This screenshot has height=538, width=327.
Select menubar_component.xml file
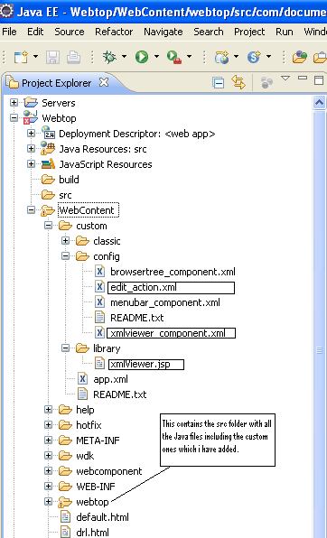(165, 302)
